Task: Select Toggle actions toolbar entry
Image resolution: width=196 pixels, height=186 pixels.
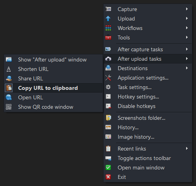Action: pyautogui.click(x=148, y=158)
